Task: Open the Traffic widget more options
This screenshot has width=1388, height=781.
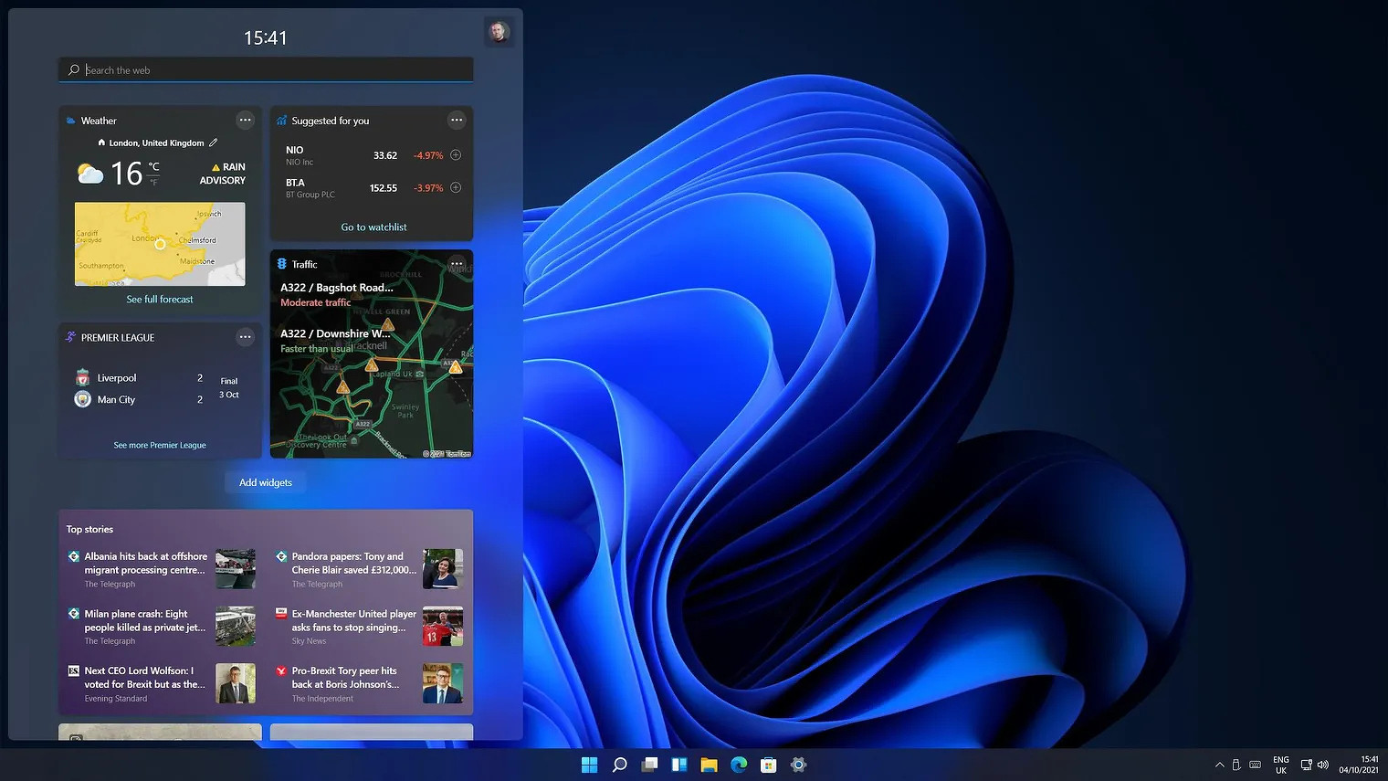Action: tap(457, 264)
